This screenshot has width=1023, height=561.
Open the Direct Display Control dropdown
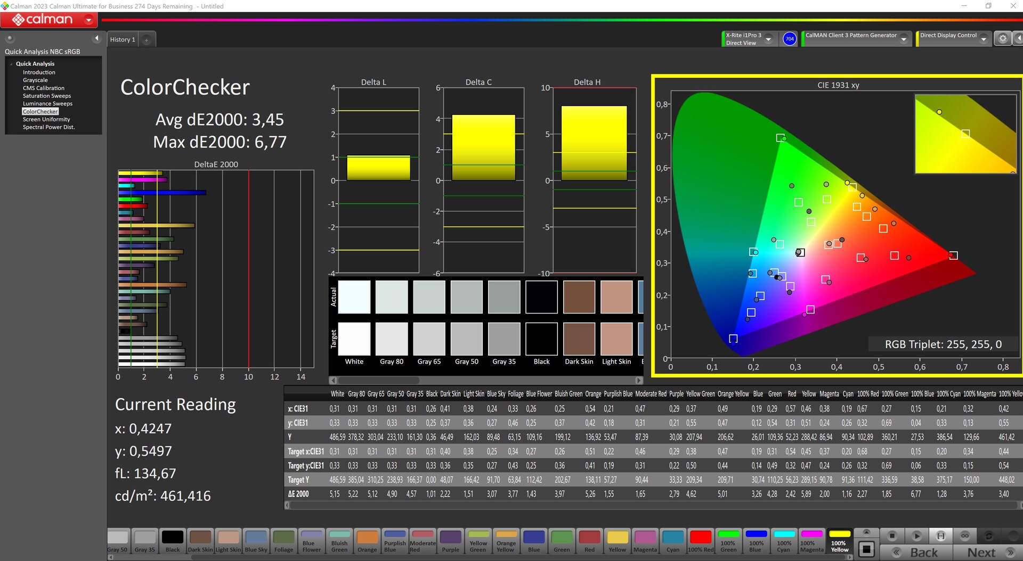pos(984,39)
